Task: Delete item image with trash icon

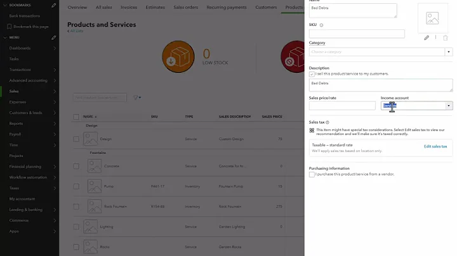Action: tap(446, 37)
